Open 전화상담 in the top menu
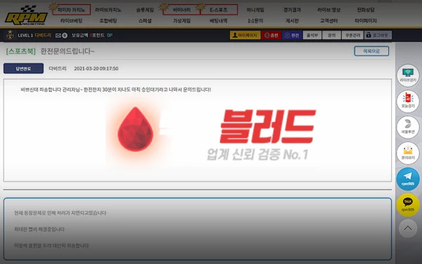This screenshot has width=422, height=264. pyautogui.click(x=366, y=10)
